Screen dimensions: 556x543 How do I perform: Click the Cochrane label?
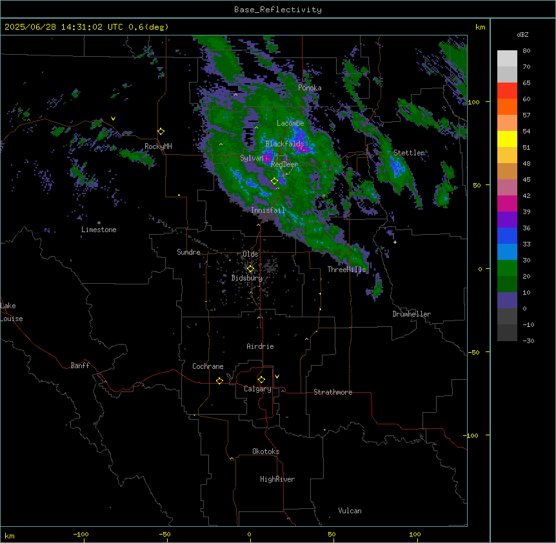pos(208,366)
